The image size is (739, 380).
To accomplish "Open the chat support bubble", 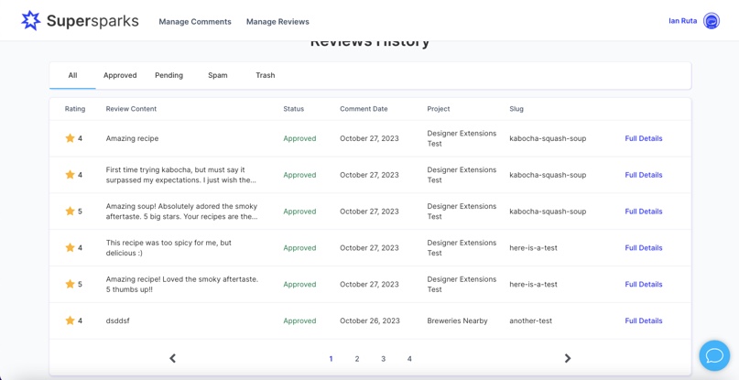I will (714, 355).
